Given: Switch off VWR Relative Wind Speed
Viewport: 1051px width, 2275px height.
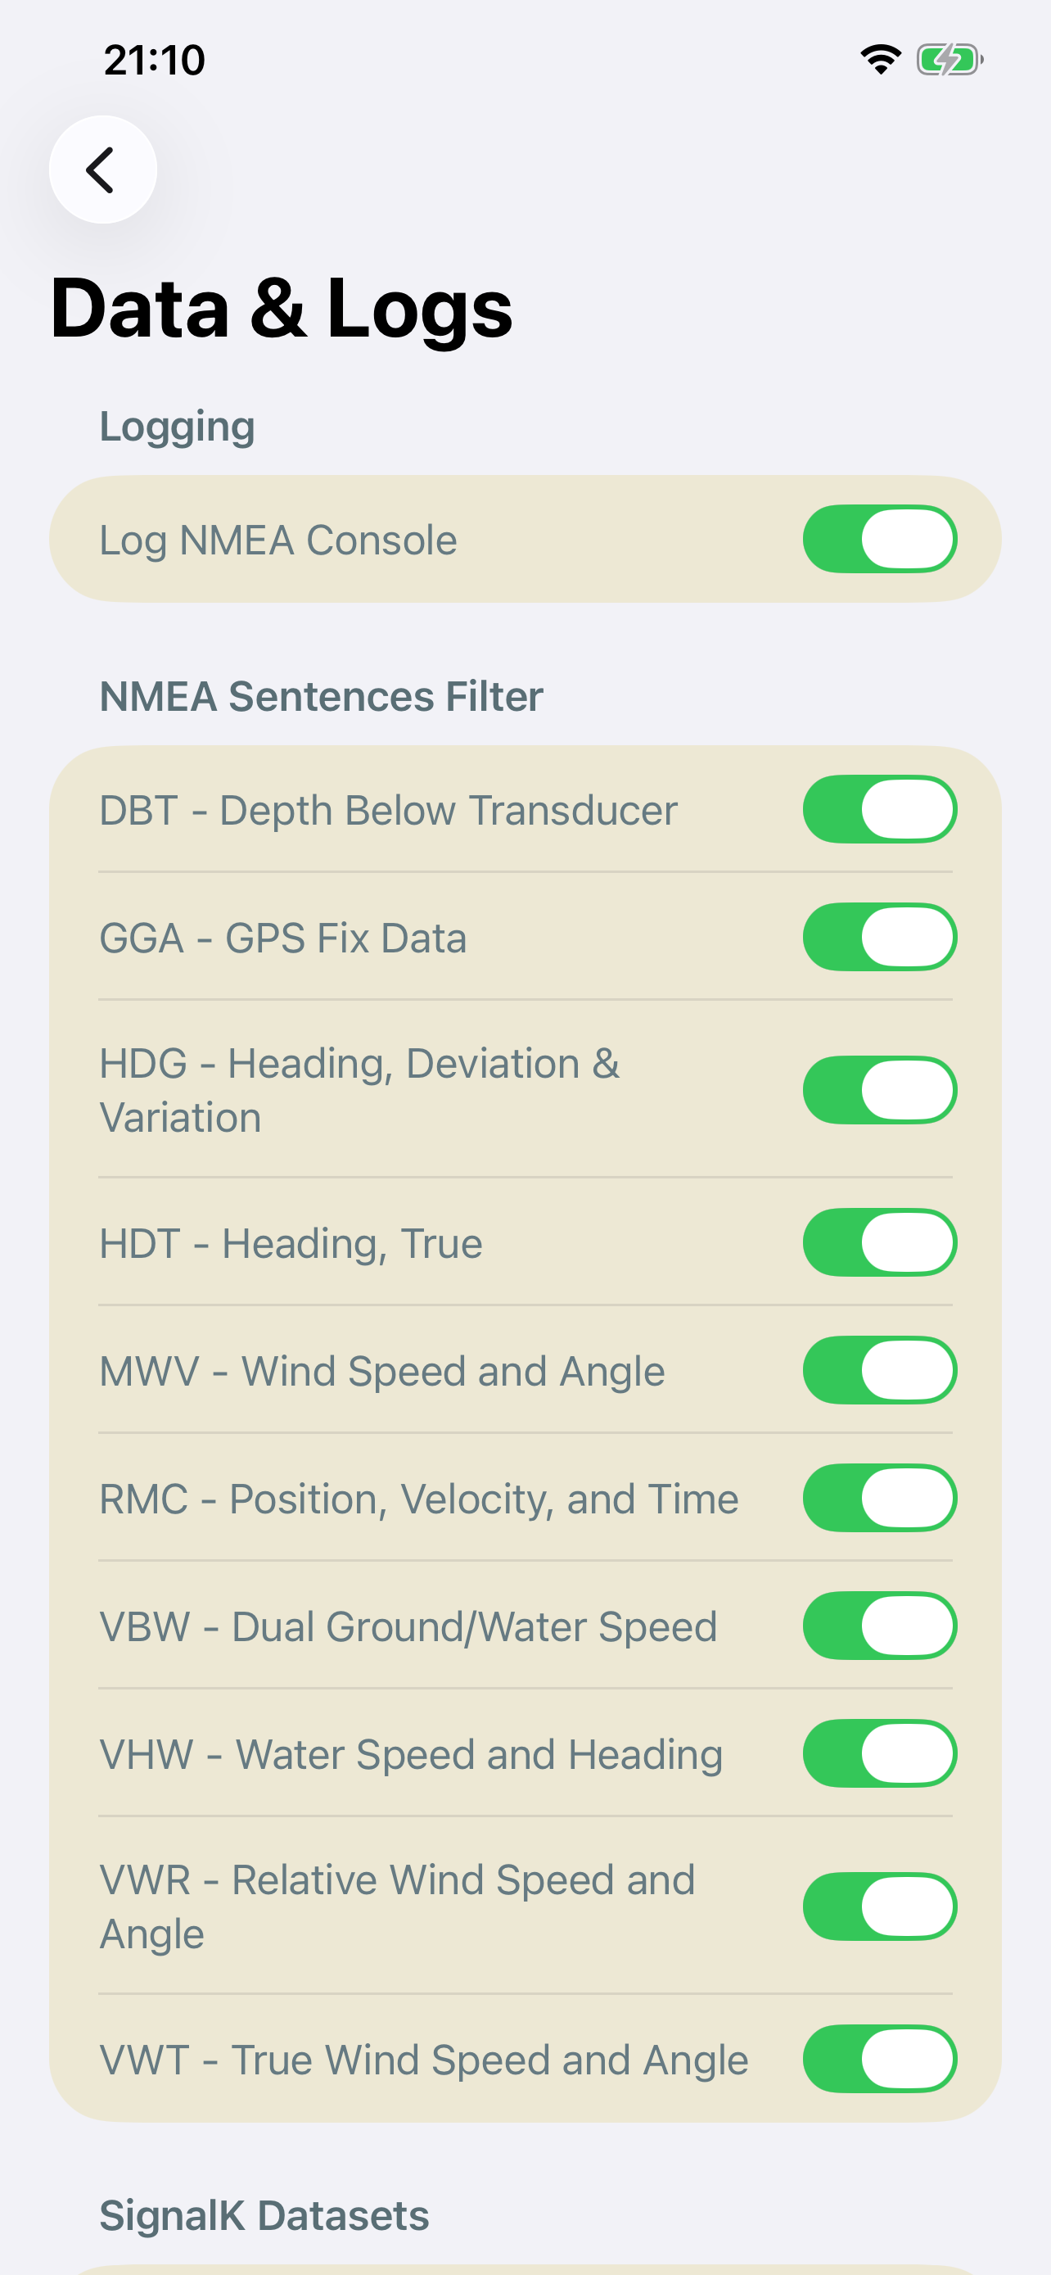Looking at the screenshot, I should tap(879, 1906).
